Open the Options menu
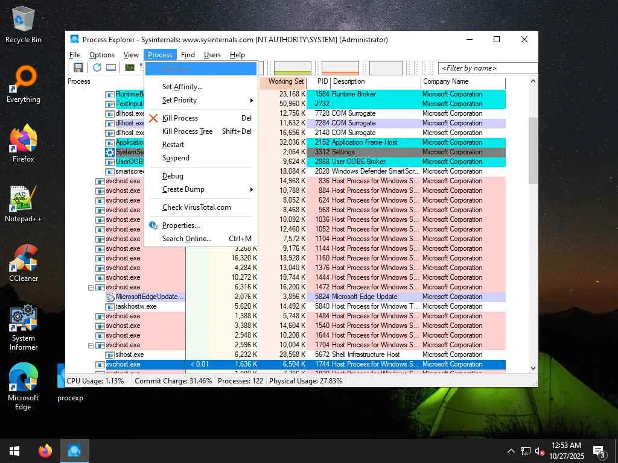Image resolution: width=618 pixels, height=463 pixels. point(101,55)
